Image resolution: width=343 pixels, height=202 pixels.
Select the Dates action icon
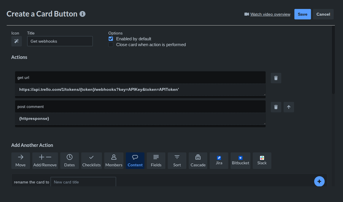(x=69, y=161)
